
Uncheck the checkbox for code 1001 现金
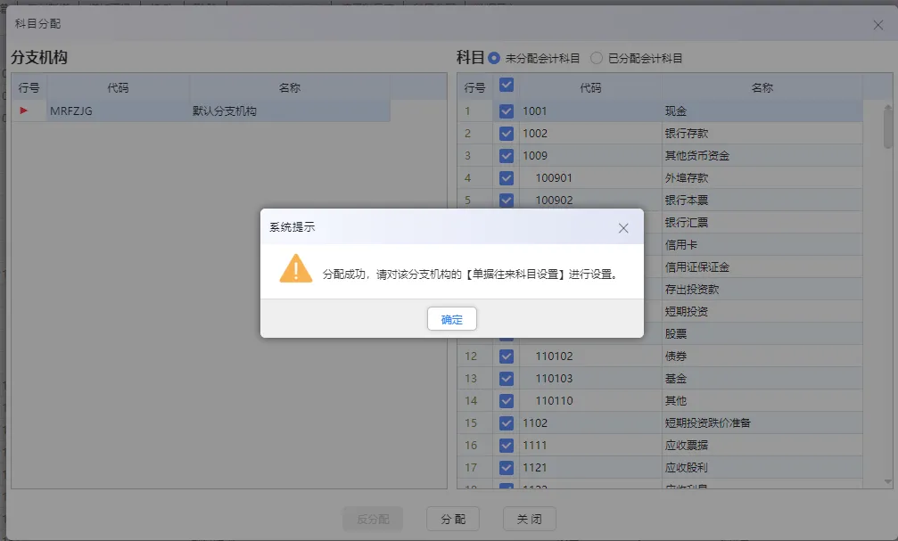(x=507, y=111)
